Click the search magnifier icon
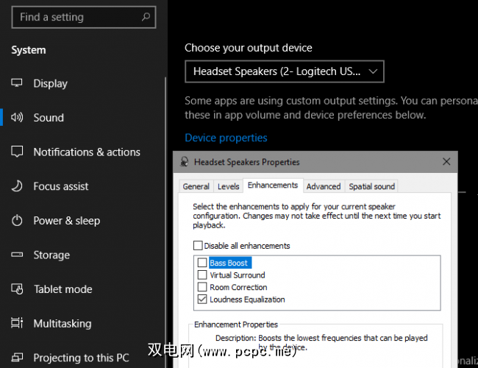 [146, 16]
